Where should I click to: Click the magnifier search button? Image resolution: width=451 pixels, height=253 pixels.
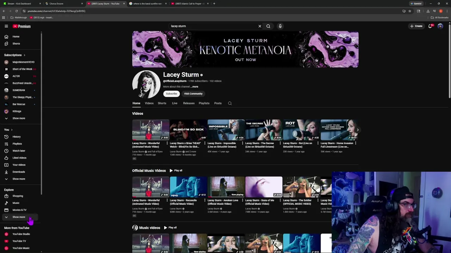pyautogui.click(x=268, y=26)
